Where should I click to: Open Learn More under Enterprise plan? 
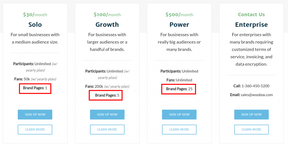[251, 129]
